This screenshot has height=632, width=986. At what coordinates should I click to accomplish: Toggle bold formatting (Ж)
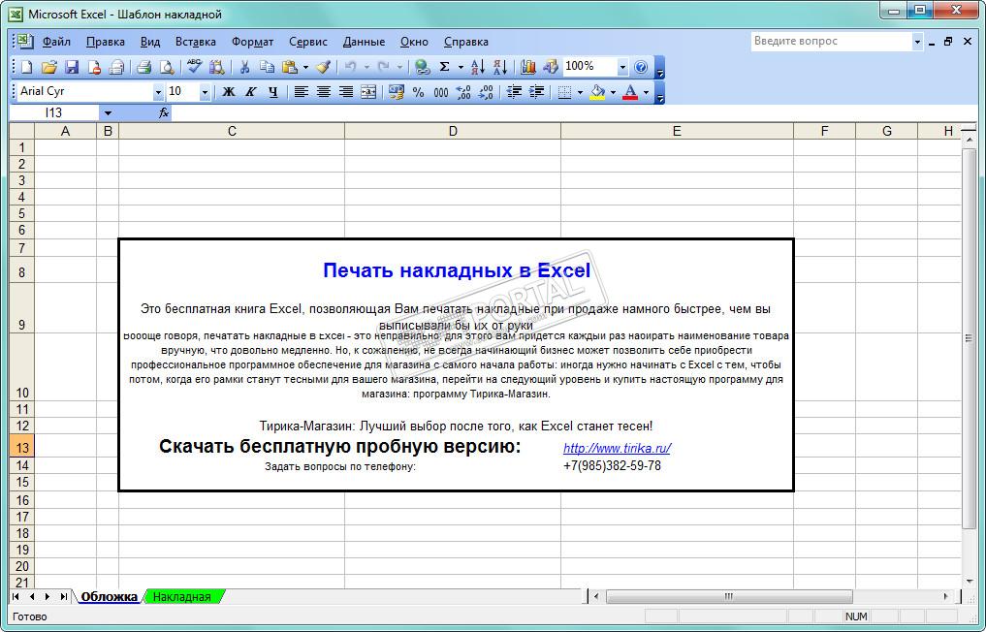pyautogui.click(x=229, y=92)
